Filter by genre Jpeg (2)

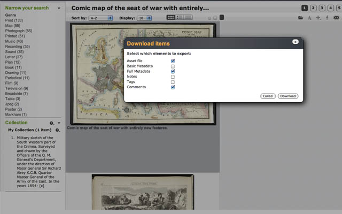[12, 104]
